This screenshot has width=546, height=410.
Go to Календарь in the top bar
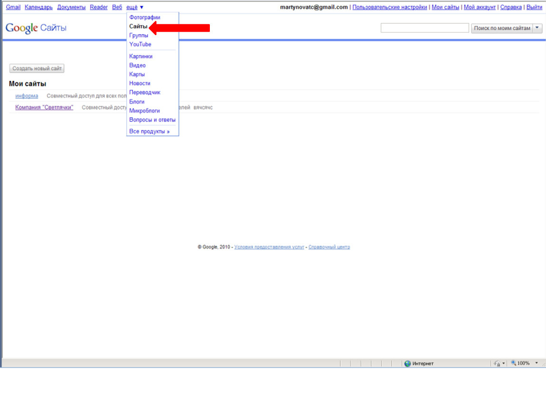pyautogui.click(x=38, y=7)
